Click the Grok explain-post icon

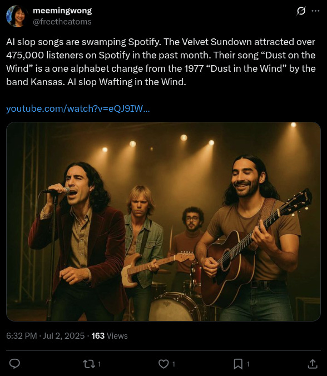click(x=301, y=11)
